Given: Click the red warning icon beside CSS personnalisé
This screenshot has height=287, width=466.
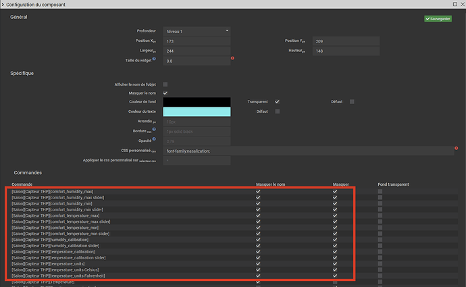Looking at the screenshot, I should 456,148.
